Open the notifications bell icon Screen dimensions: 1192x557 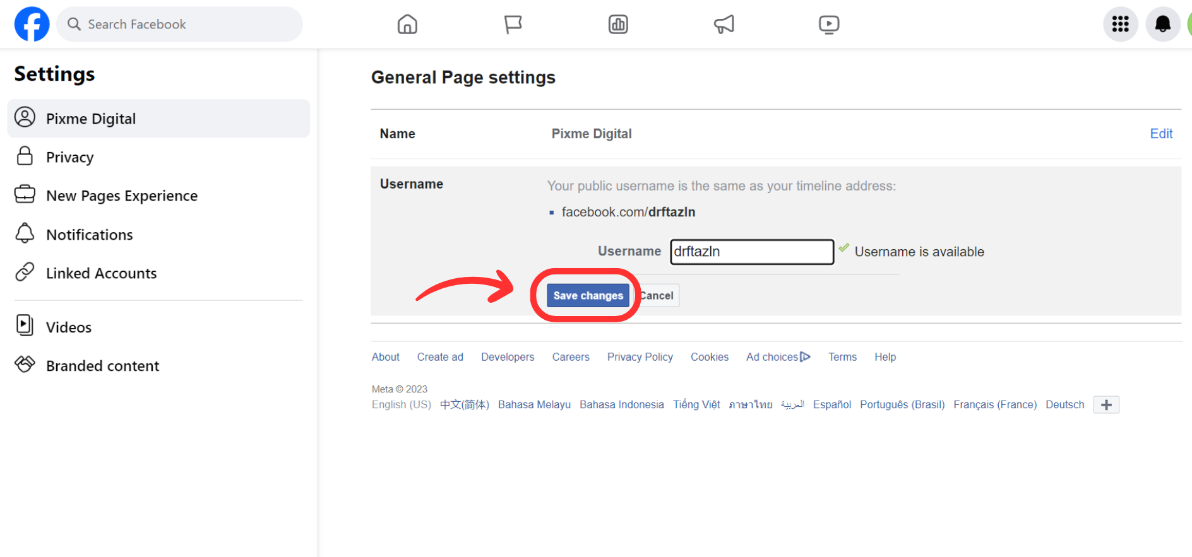(x=1162, y=25)
